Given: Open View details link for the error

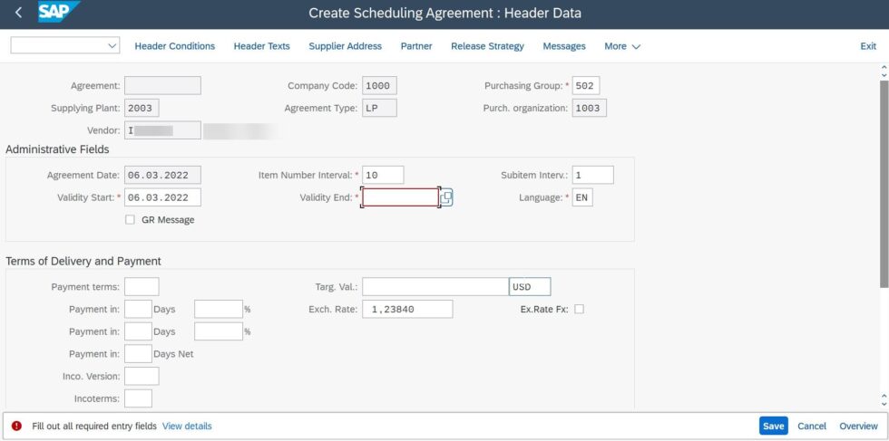Looking at the screenshot, I should (187, 426).
